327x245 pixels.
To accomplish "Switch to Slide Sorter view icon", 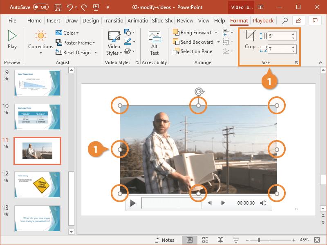I will (x=205, y=240).
